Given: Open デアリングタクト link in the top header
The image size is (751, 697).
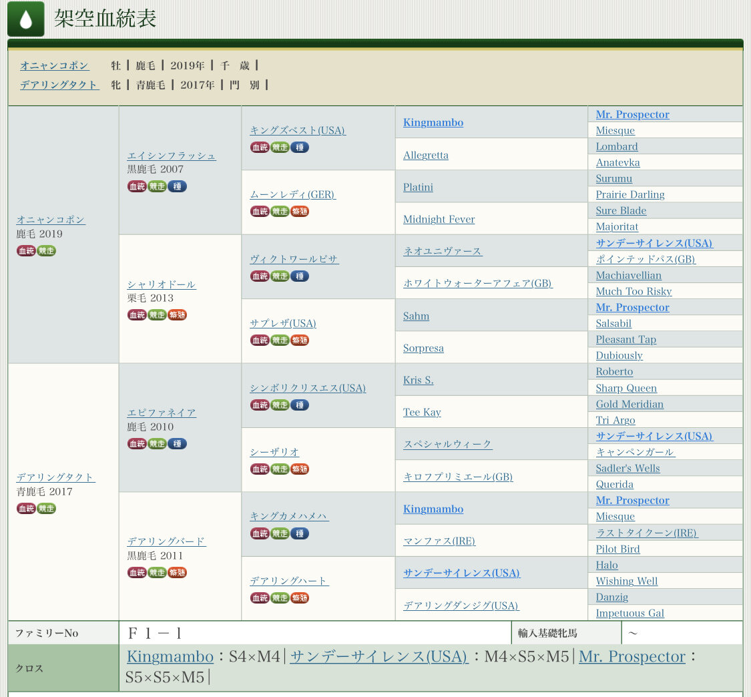Looking at the screenshot, I should (x=59, y=85).
